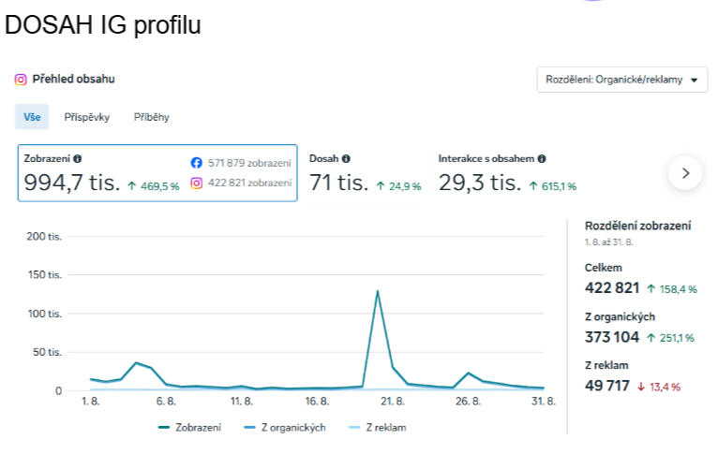Image resolution: width=718 pixels, height=454 pixels.
Task: Click the Z reklam value 49 717
Action: pos(607,386)
